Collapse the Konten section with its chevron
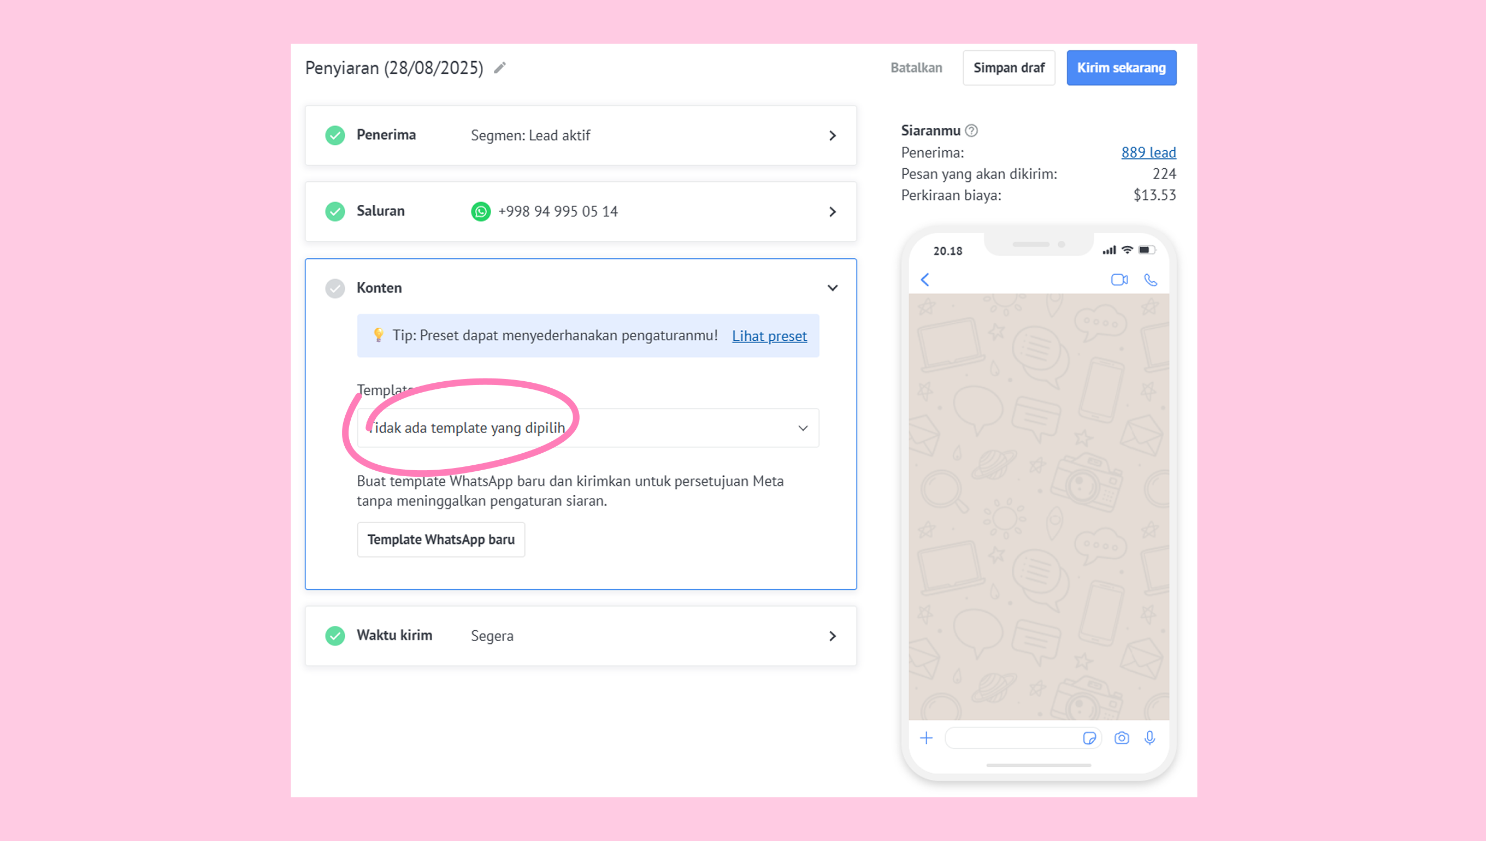Screen dimensions: 1486x841 [832, 288]
